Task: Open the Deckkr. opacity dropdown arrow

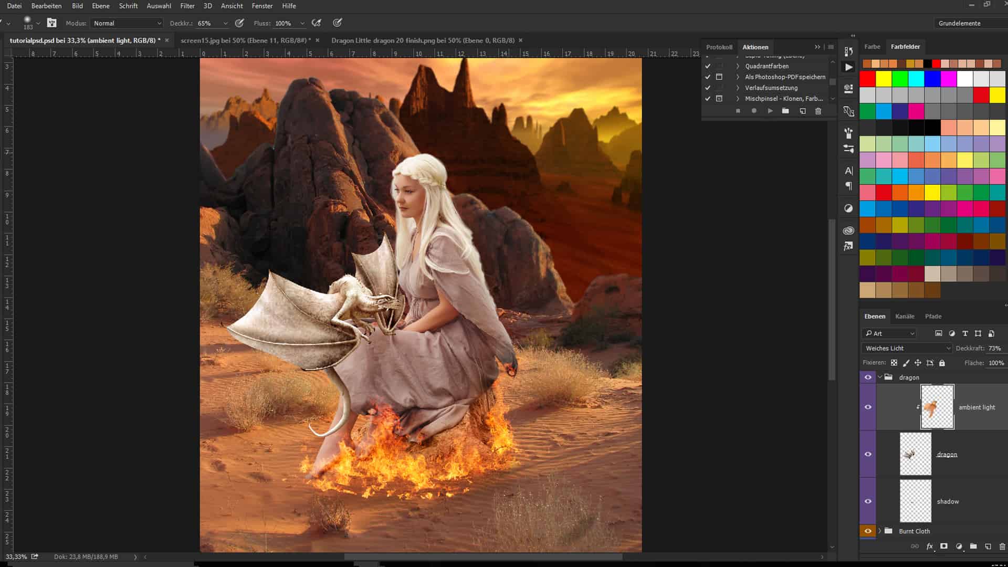Action: [225, 23]
